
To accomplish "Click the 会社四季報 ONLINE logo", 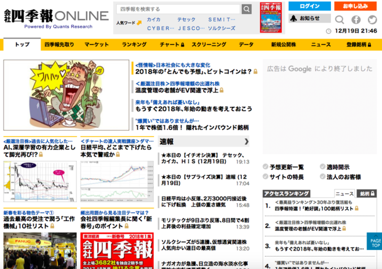I will [56, 19].
